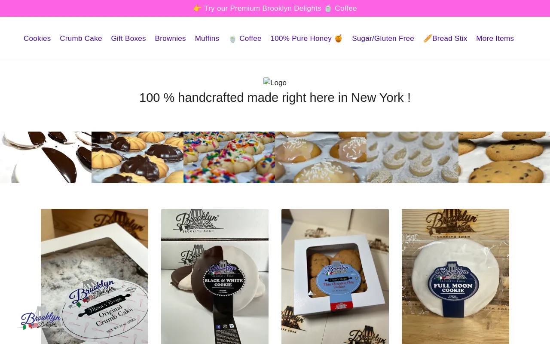Go to Gift Boxes page
This screenshot has width=550, height=344.
128,39
